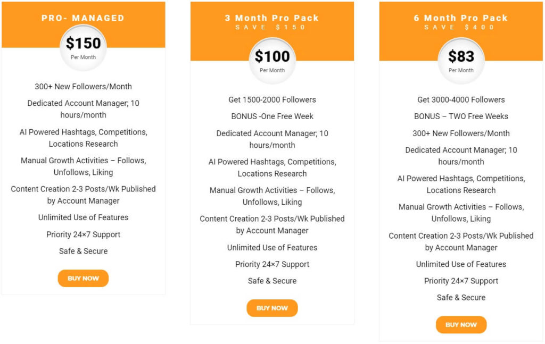Select the $150 per month price badge

coord(83,48)
